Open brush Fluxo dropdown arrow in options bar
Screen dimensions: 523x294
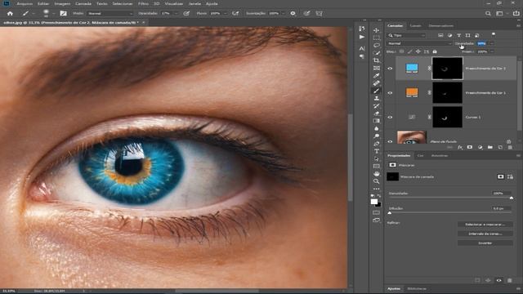[x=226, y=13]
